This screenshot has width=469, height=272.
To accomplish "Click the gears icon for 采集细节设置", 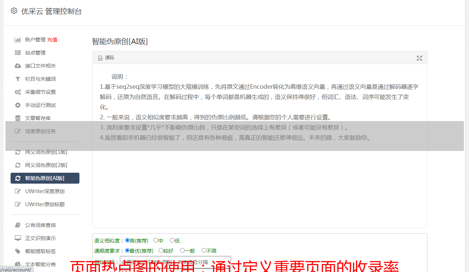I will click(x=17, y=92).
